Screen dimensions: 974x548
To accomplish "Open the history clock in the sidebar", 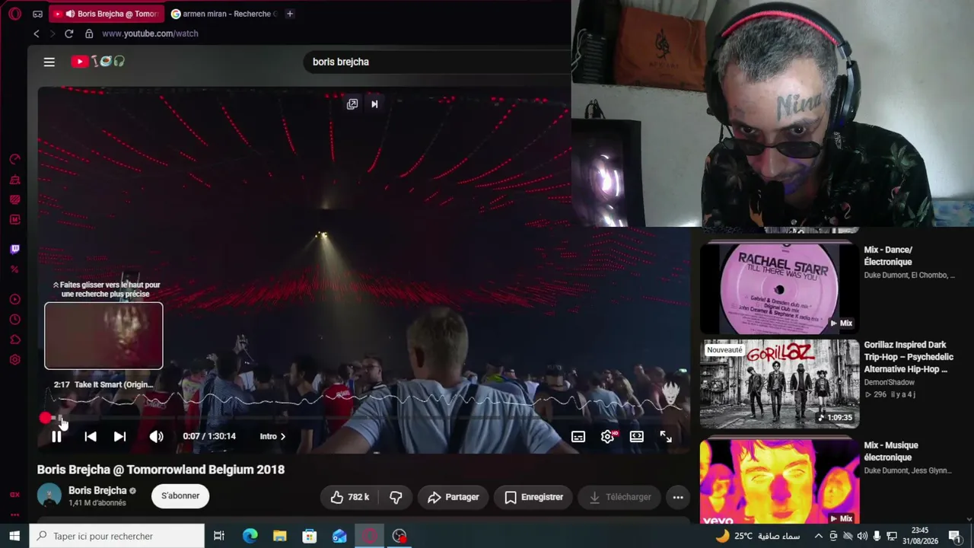I will [x=14, y=320].
